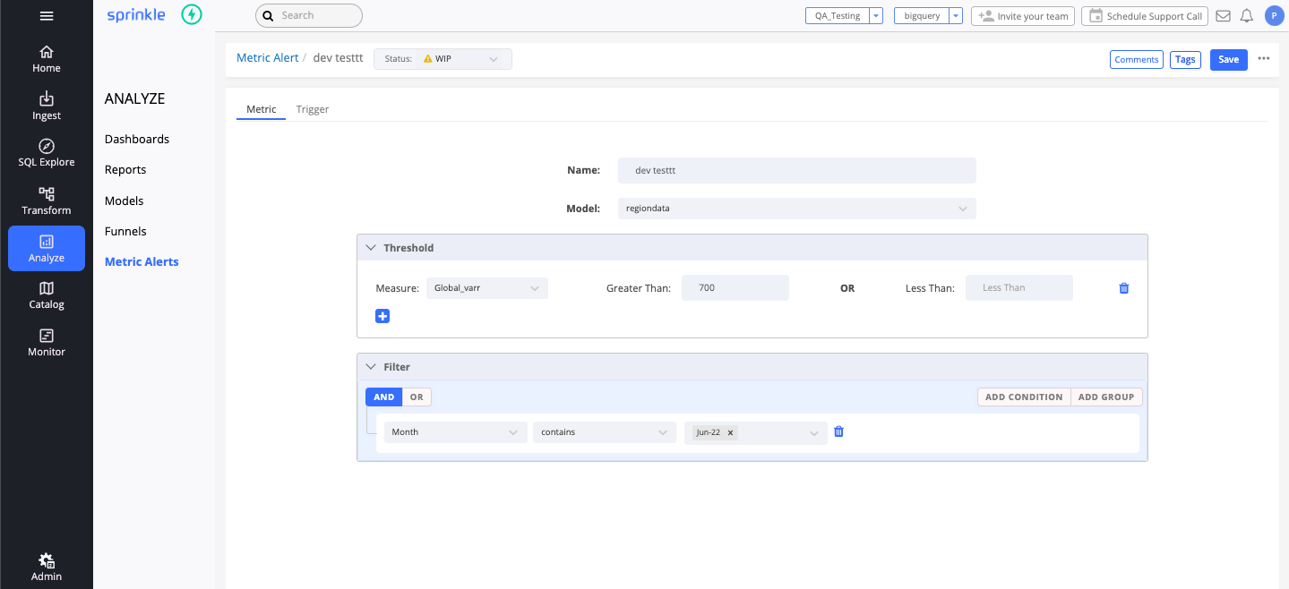The height and width of the screenshot is (589, 1289).
Task: Open the Transform section
Action: (47, 201)
